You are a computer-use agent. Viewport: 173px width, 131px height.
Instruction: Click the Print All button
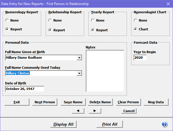(109, 124)
